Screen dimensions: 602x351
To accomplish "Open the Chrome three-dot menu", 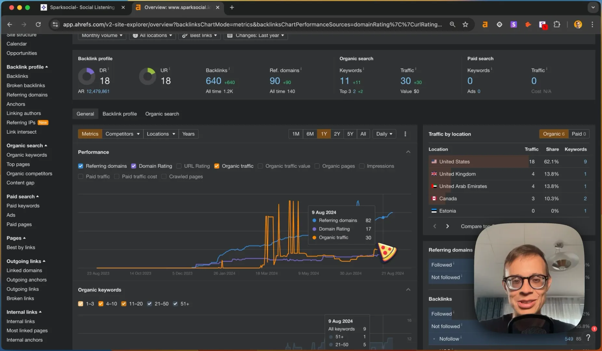I will click(x=592, y=24).
